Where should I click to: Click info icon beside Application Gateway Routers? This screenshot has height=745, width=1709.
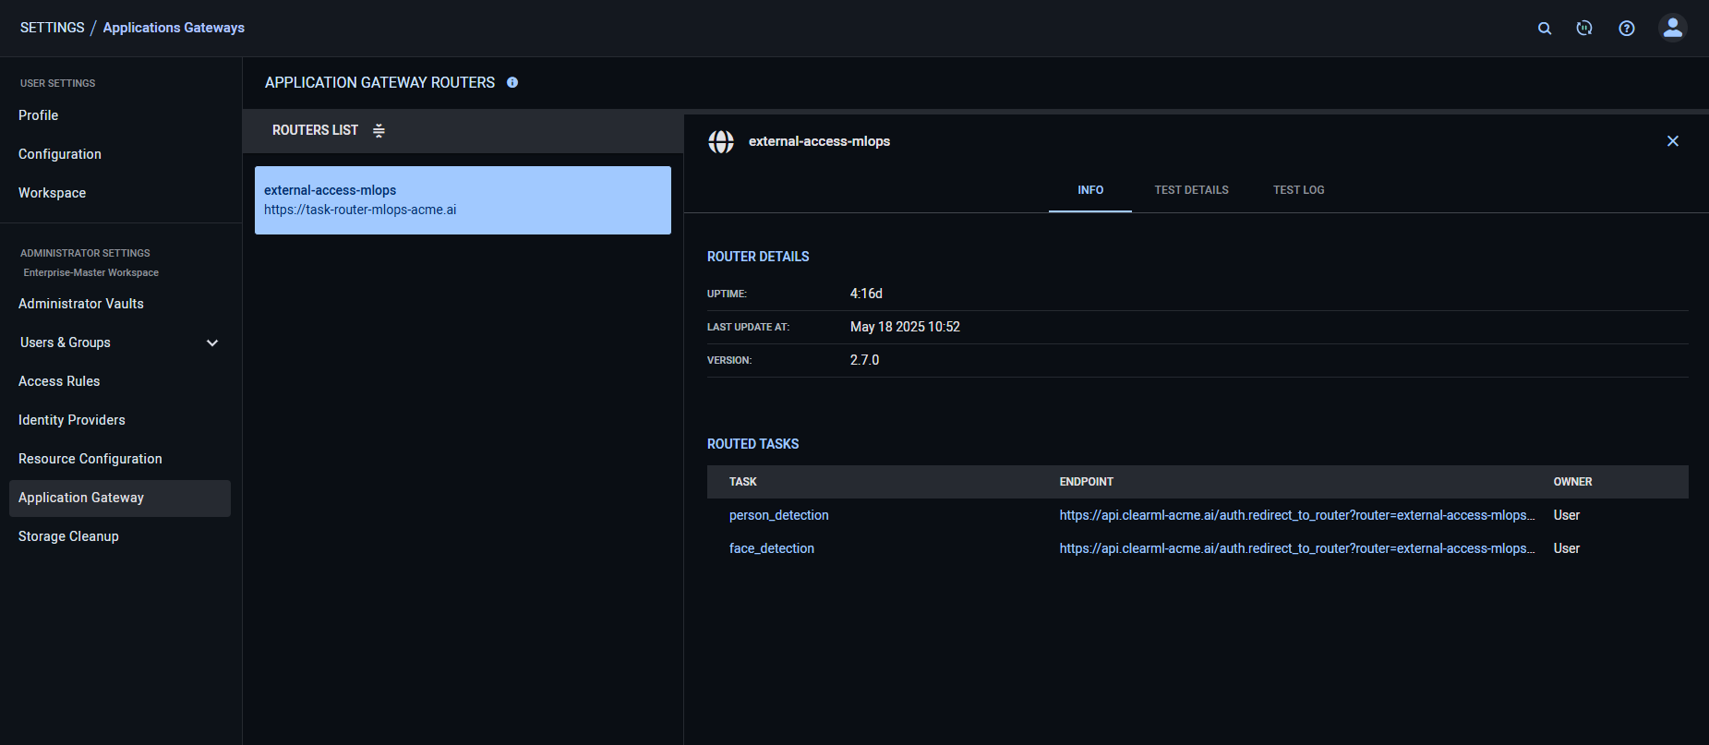pos(512,83)
